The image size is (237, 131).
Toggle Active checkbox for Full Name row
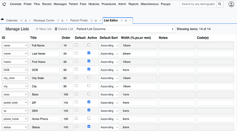click(89, 45)
